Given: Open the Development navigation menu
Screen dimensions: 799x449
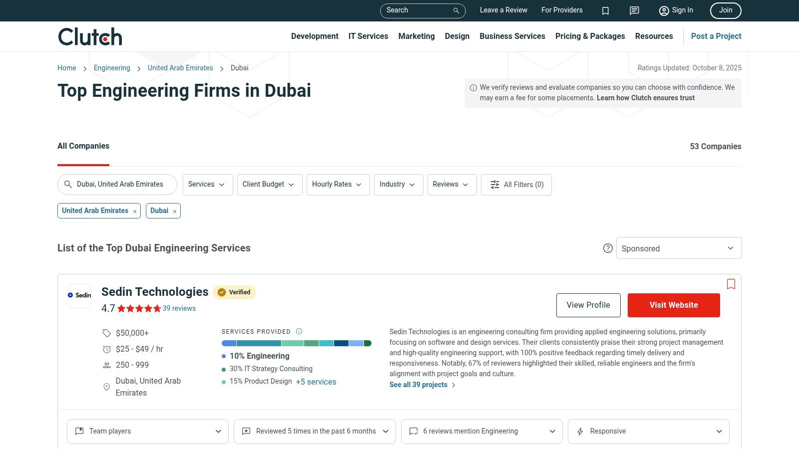Looking at the screenshot, I should [315, 36].
